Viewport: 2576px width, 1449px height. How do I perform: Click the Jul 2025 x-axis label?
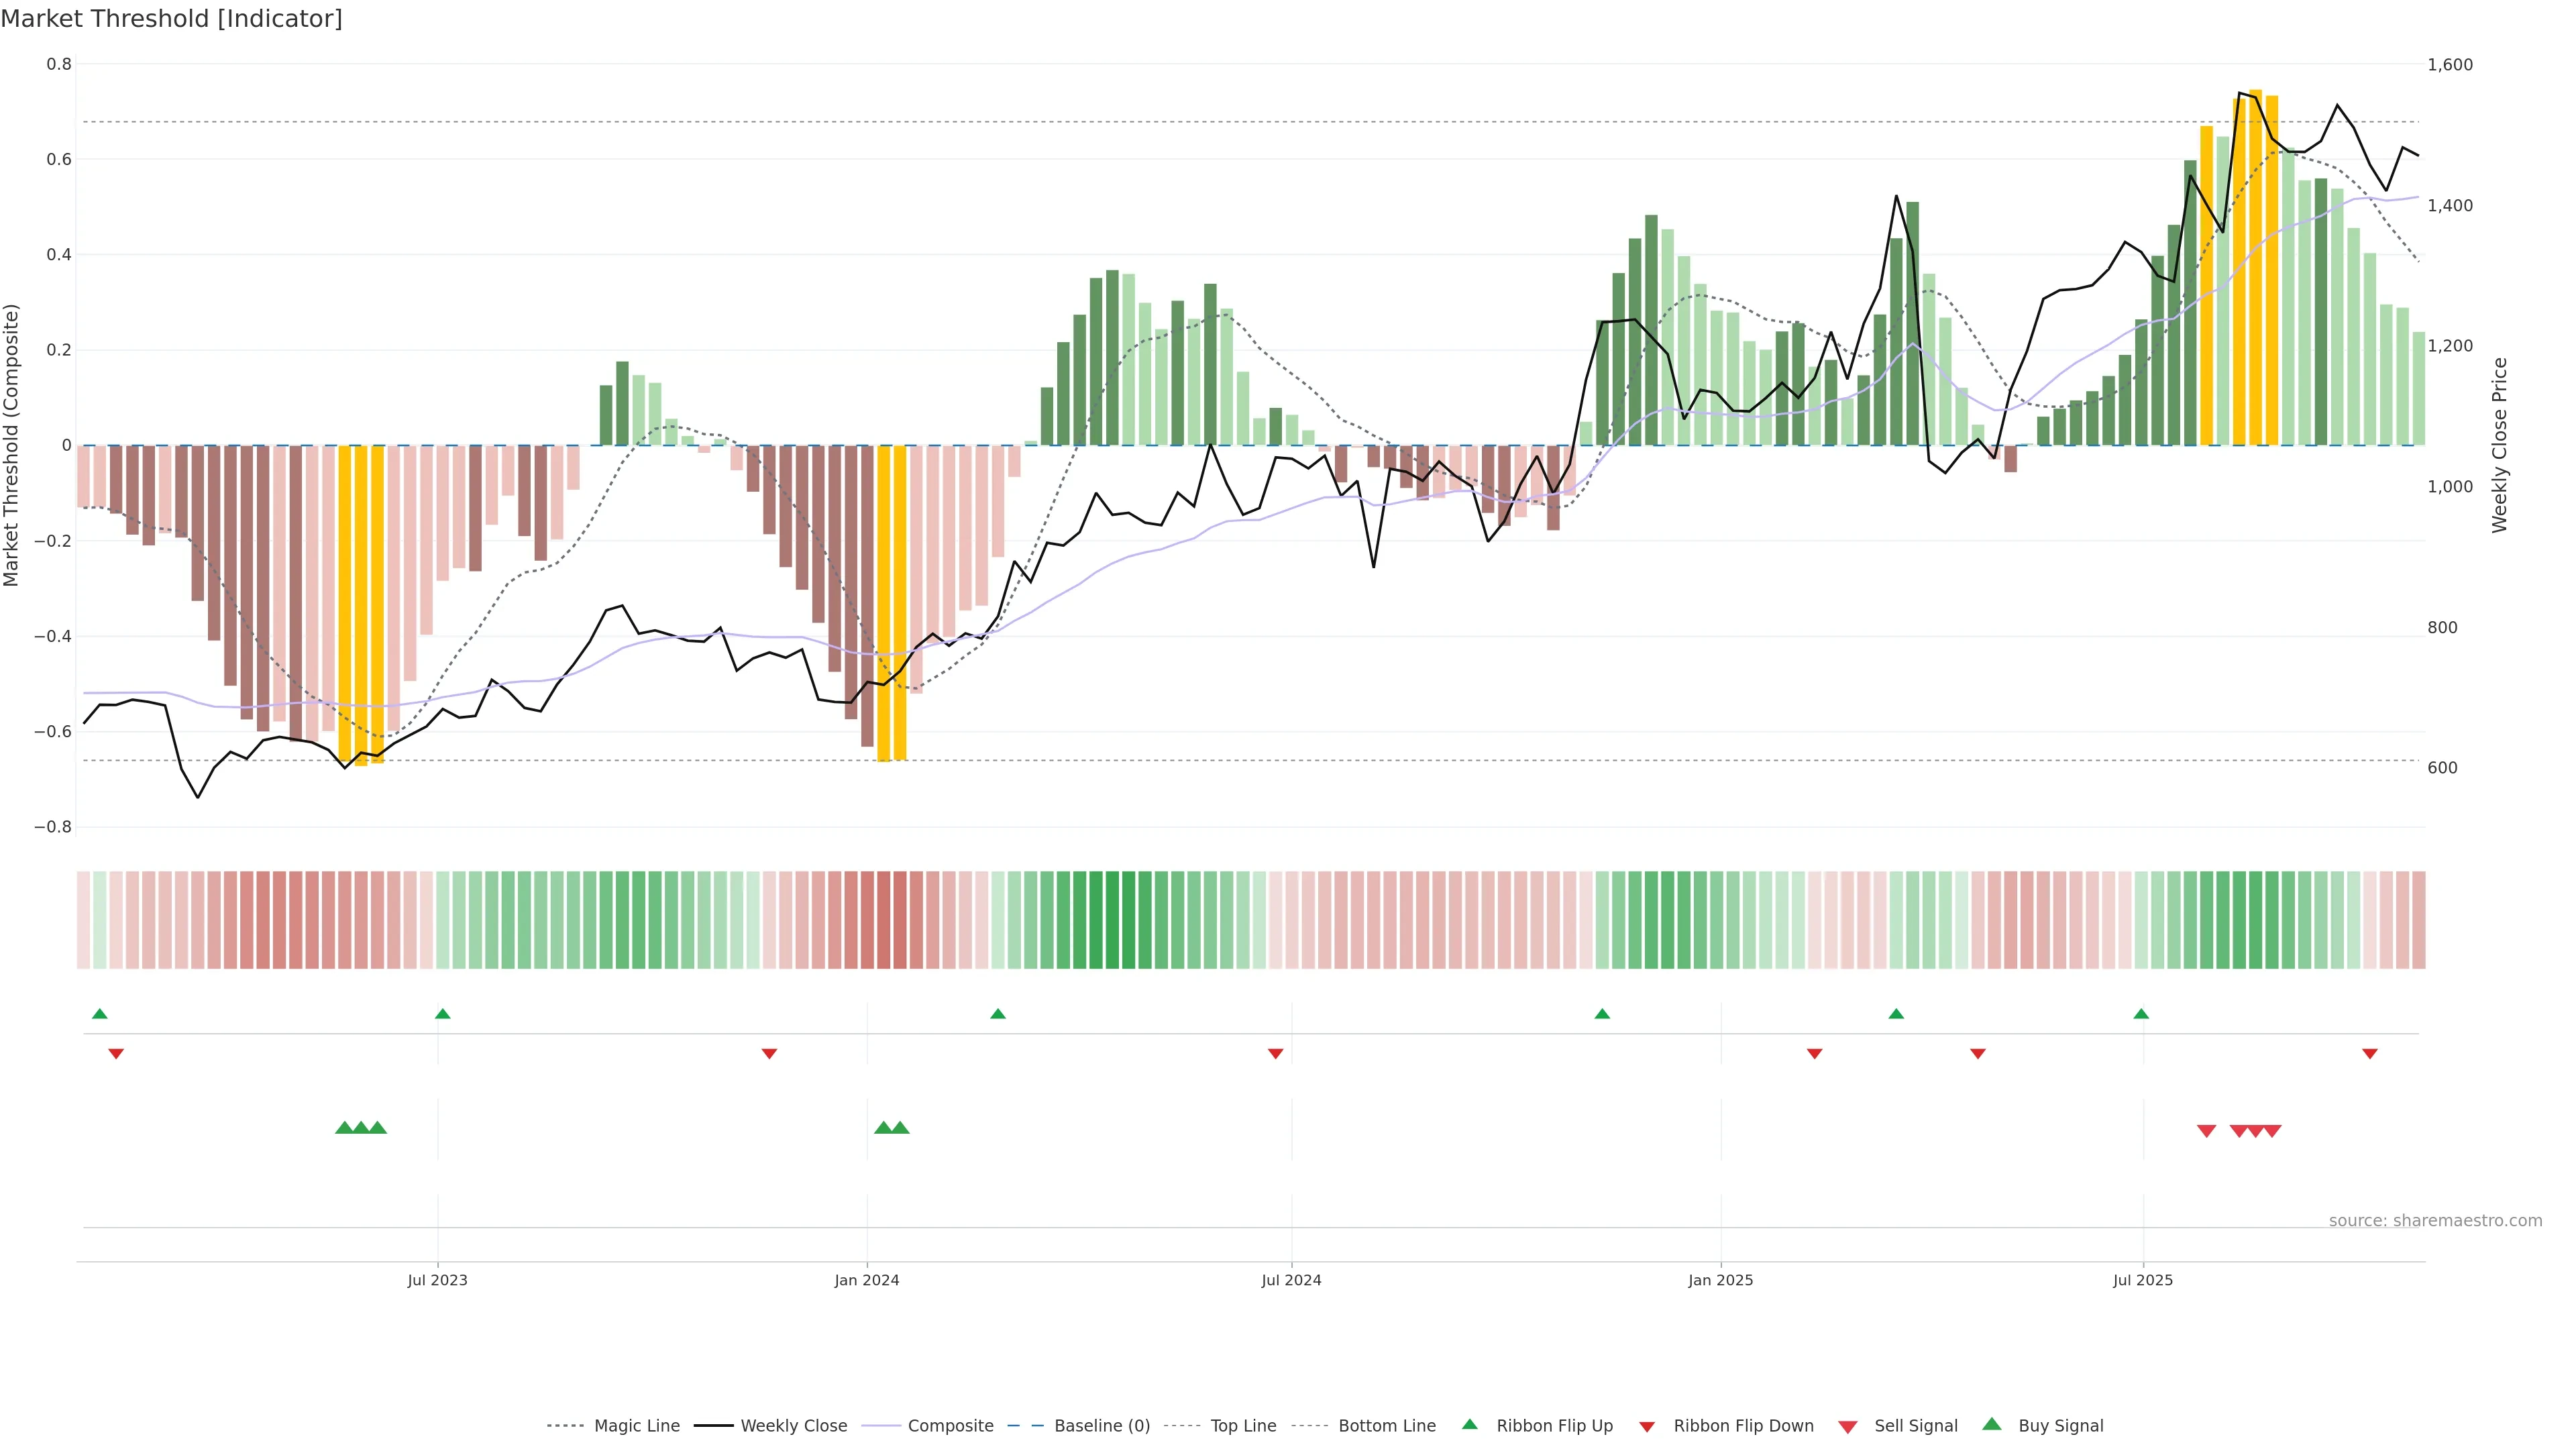2143,1280
